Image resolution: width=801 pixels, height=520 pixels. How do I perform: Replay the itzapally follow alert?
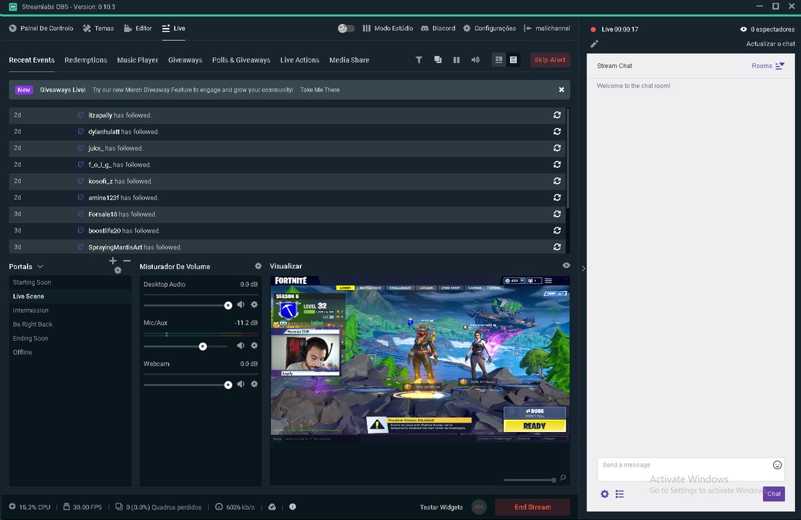pyautogui.click(x=557, y=115)
